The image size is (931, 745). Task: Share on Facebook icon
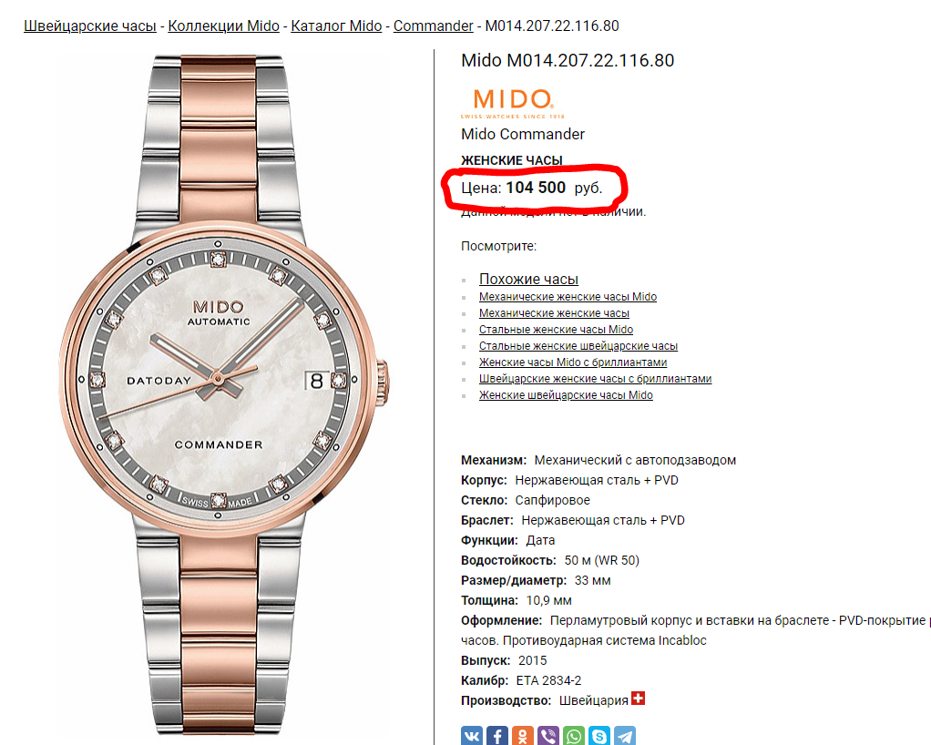[497, 736]
